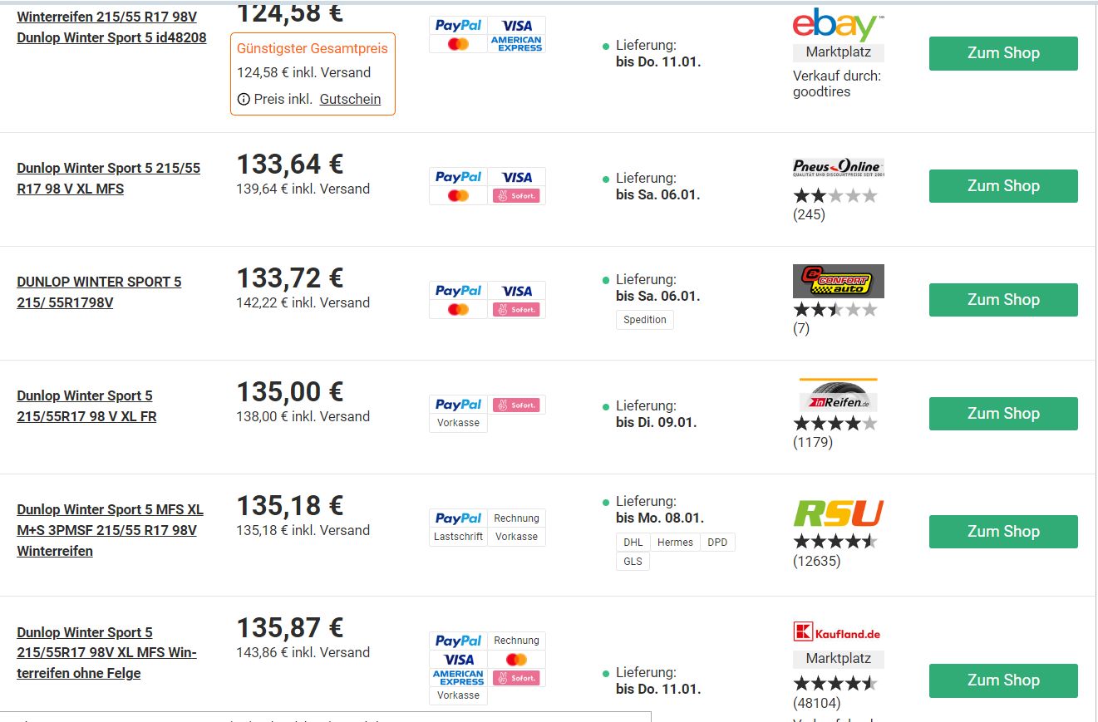
Task: Click the Confort Auto shop logo
Action: [838, 282]
